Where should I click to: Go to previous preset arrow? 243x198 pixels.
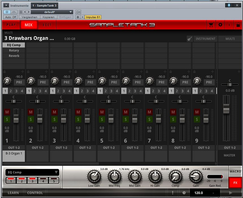coord(25,12)
